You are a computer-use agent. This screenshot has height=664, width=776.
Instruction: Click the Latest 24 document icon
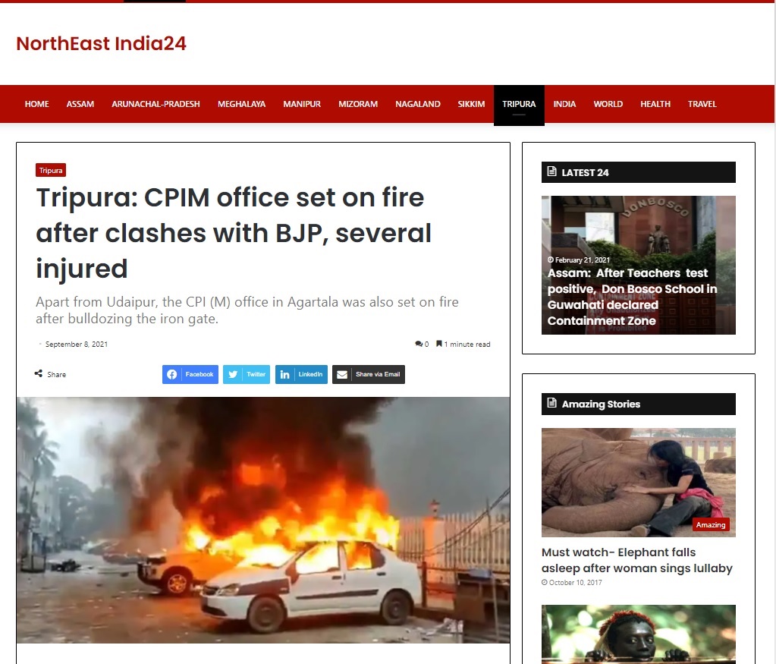pos(551,172)
